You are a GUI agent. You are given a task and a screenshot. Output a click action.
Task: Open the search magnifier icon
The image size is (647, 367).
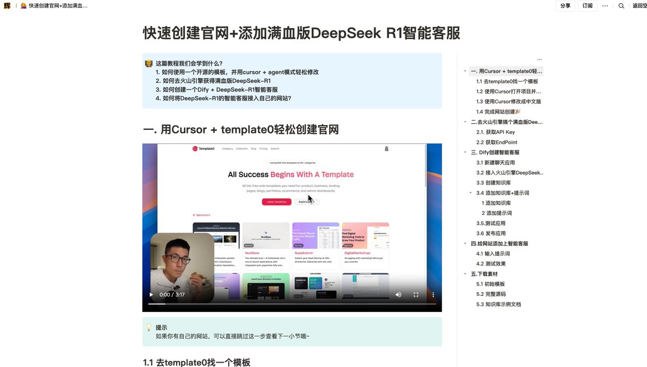pyautogui.click(x=621, y=6)
